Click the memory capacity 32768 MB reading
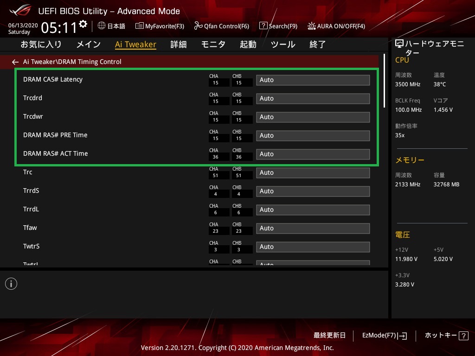Image resolution: width=475 pixels, height=356 pixels. coord(447,184)
